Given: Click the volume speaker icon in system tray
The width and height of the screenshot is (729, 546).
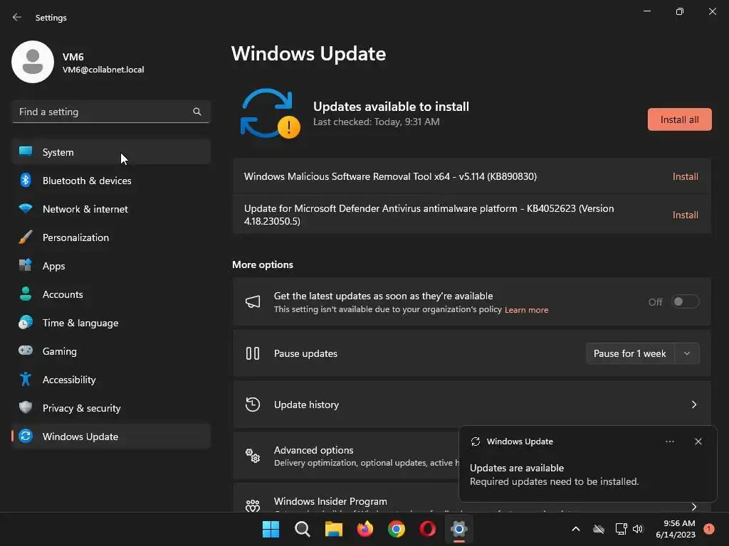Looking at the screenshot, I should click(637, 529).
